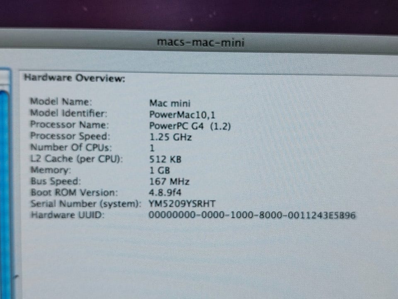
Task: Click the Serial Number (system) label
Action: (x=86, y=203)
